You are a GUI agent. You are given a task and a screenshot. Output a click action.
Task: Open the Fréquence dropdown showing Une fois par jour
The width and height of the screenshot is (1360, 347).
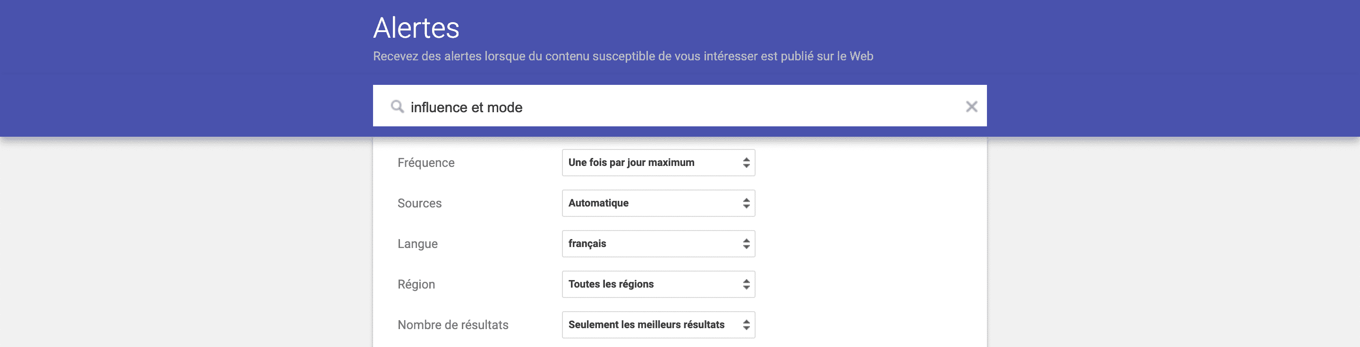coord(658,163)
